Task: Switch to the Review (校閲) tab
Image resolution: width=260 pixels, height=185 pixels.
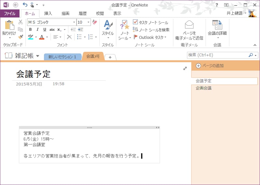Action: [100, 13]
